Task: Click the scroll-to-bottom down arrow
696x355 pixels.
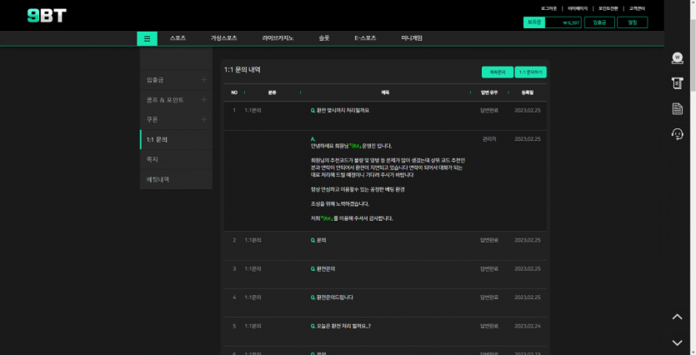Action: [x=677, y=342]
